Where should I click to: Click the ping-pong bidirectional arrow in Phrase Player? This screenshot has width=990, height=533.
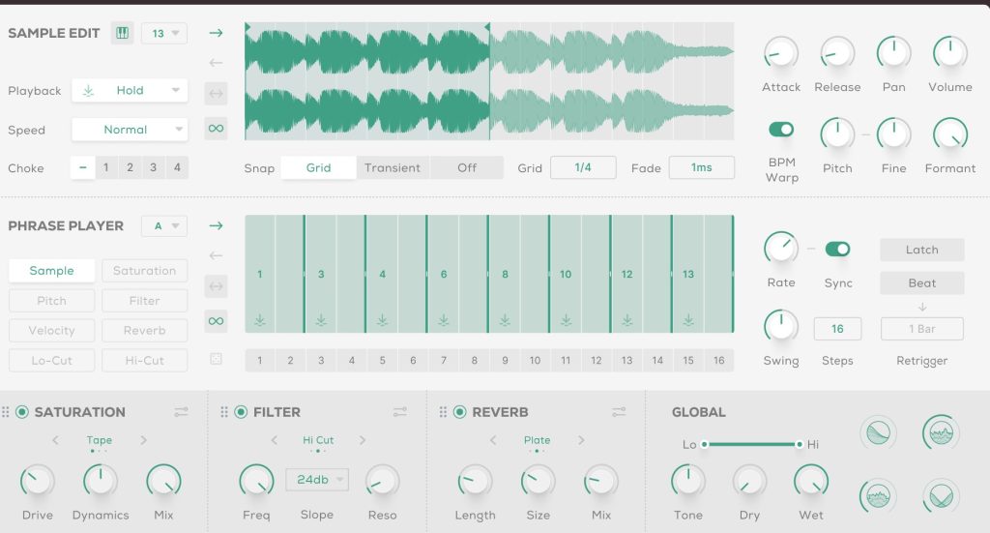click(216, 286)
